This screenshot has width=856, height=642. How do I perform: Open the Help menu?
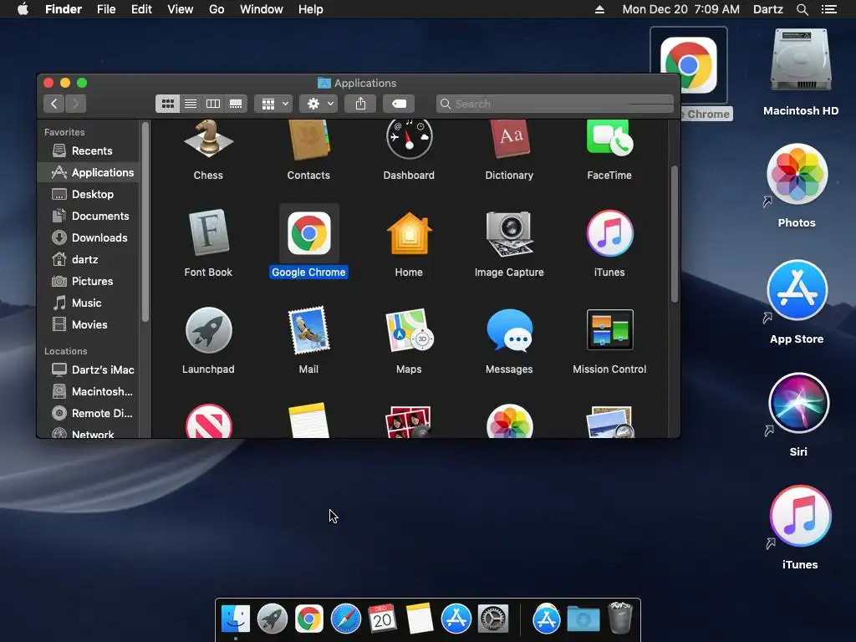point(311,9)
